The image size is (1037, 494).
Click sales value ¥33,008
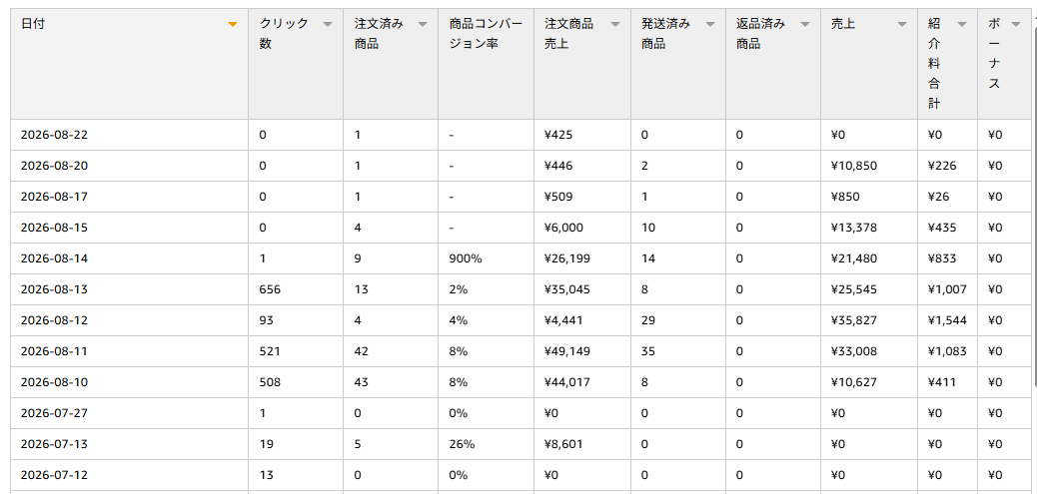[854, 351]
